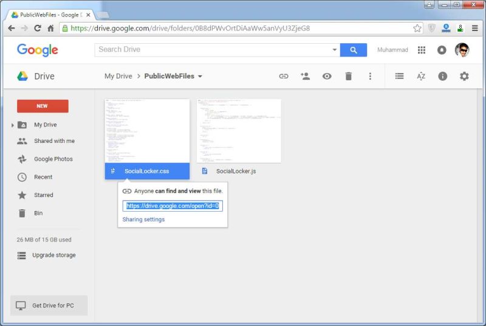The width and height of the screenshot is (486, 326).
Task: Select My Drive in the sidebar
Action: point(45,125)
